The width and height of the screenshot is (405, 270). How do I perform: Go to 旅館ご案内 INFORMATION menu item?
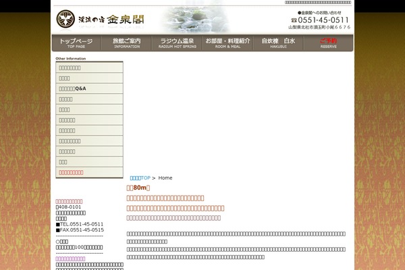127,43
